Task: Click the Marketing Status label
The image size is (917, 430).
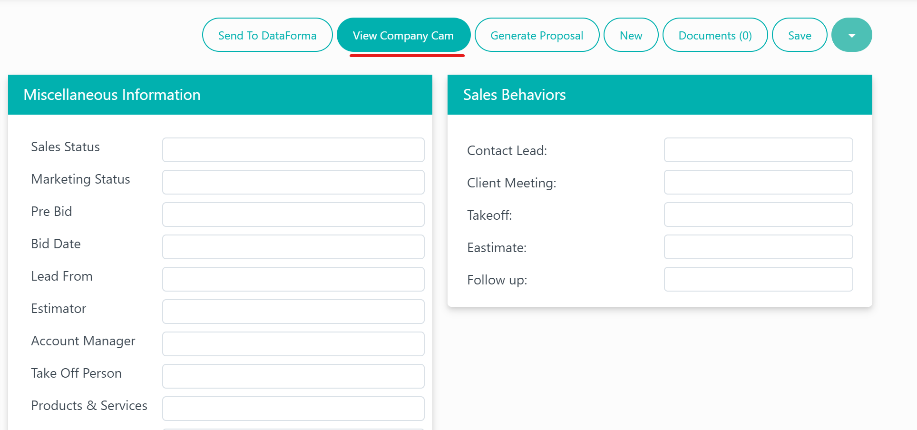Action: 81,179
